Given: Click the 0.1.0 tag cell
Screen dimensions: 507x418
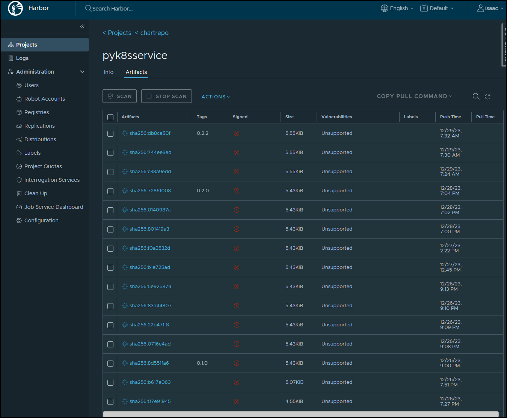Looking at the screenshot, I should point(202,363).
